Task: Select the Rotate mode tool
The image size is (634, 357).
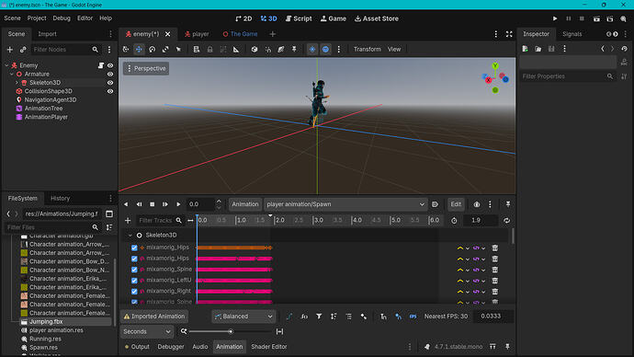Action: 152,50
